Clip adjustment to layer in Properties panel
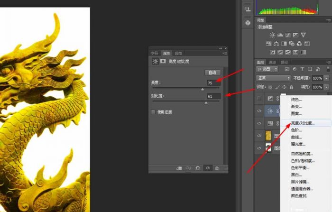The height and width of the screenshot is (212, 332). [x=179, y=168]
